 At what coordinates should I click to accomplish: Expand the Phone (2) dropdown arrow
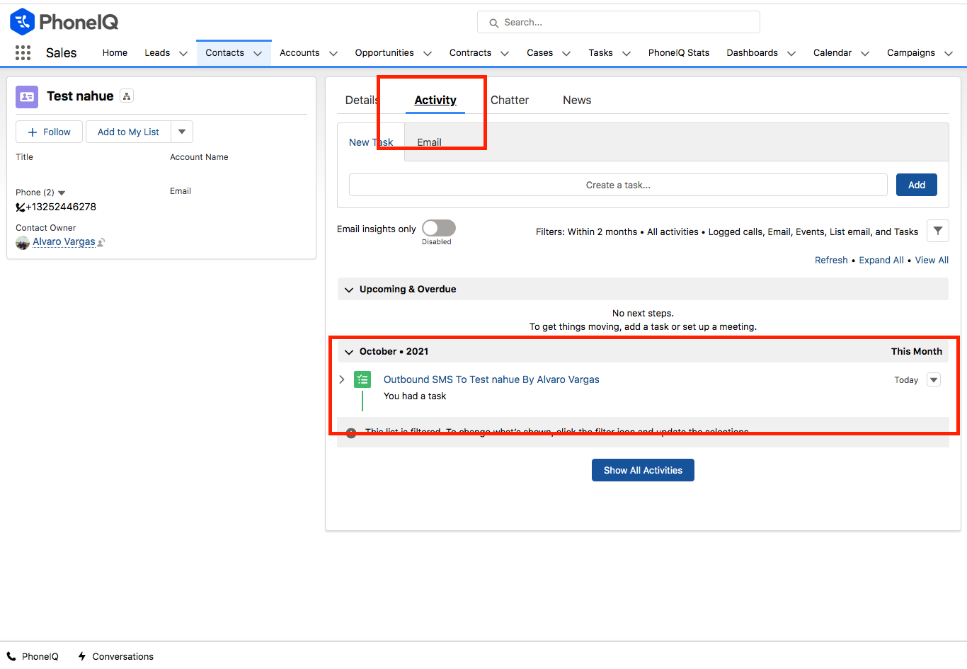click(x=62, y=193)
